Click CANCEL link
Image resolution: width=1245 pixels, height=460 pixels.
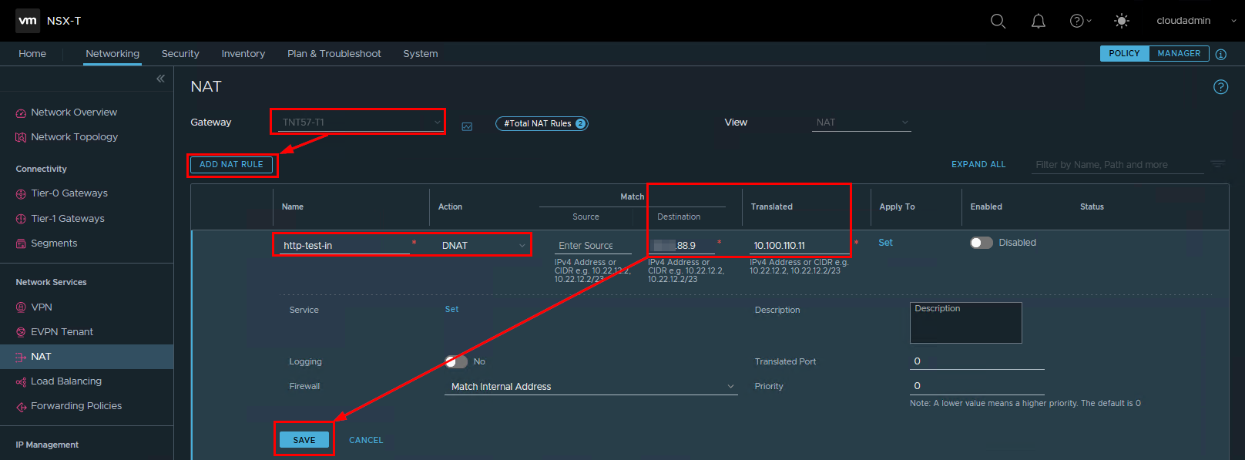coord(366,440)
